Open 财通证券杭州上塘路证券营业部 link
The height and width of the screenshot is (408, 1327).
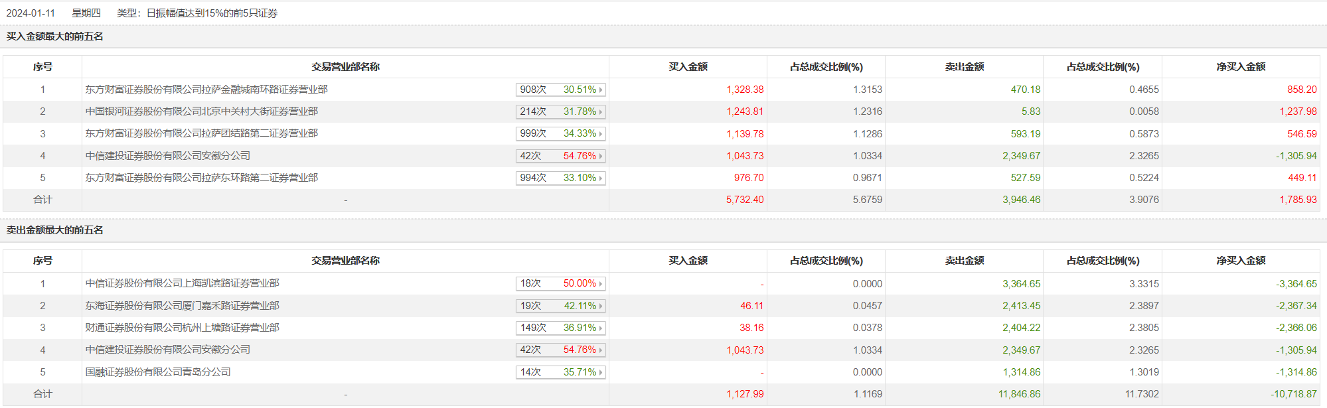click(x=183, y=328)
